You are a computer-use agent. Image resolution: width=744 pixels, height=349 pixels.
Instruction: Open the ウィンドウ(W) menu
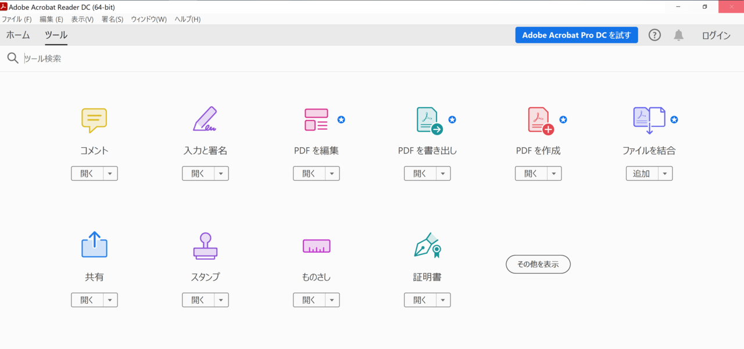pyautogui.click(x=149, y=19)
